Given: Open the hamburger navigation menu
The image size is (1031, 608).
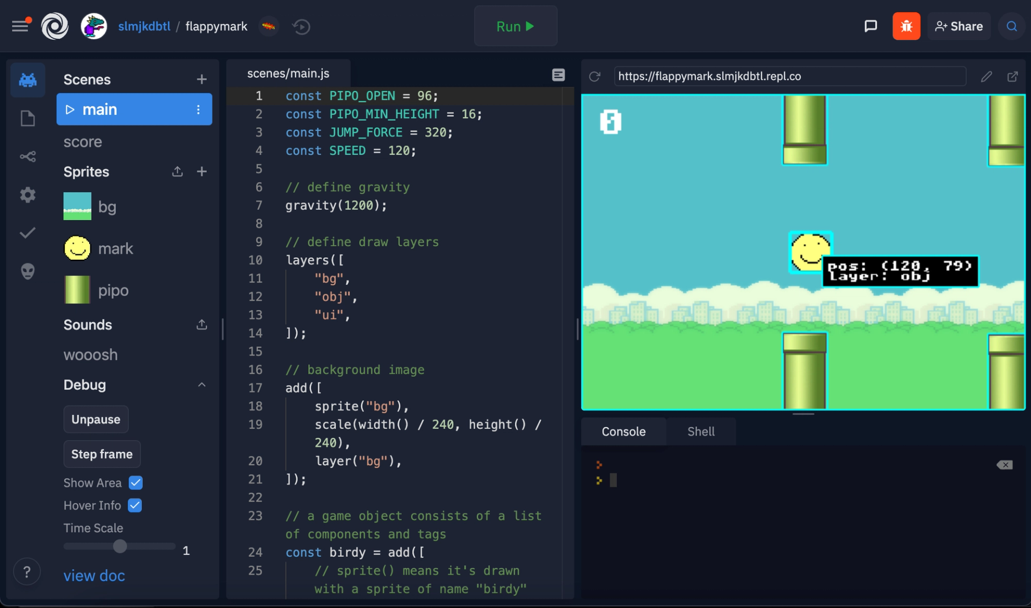Looking at the screenshot, I should (x=20, y=26).
